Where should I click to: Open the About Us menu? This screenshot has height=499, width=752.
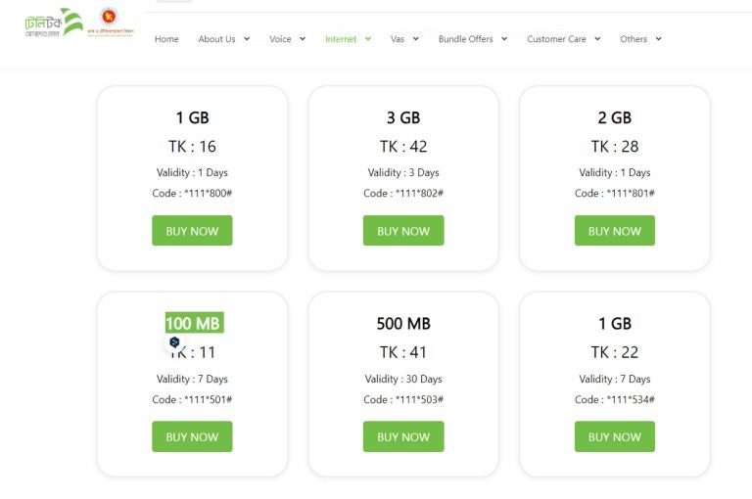click(x=216, y=39)
